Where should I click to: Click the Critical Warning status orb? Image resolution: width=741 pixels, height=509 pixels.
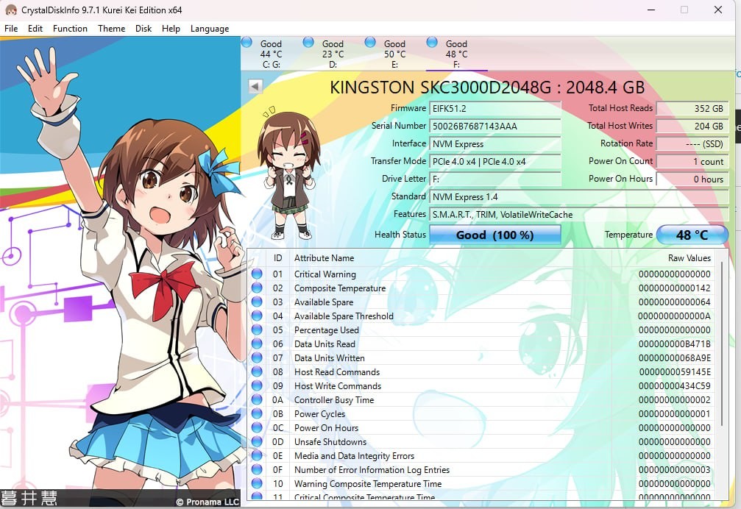pyautogui.click(x=257, y=274)
